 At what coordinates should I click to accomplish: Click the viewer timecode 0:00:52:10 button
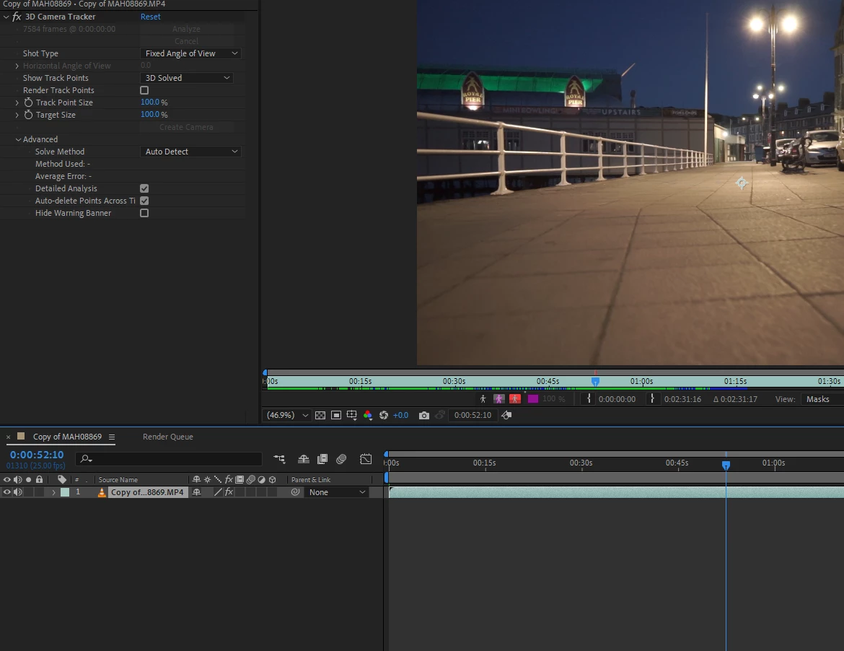tap(472, 415)
